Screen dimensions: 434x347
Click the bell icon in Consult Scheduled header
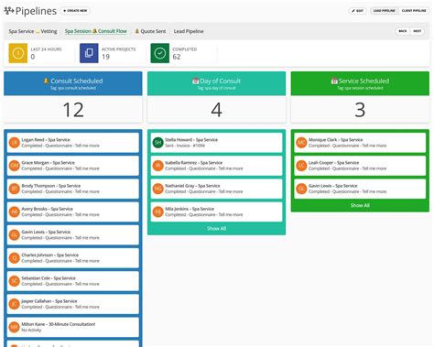point(46,81)
